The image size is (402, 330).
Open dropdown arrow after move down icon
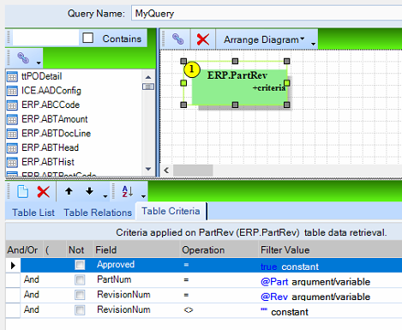click(x=105, y=196)
